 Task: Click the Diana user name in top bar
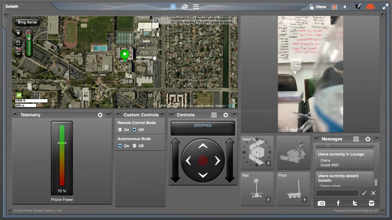click(x=321, y=7)
